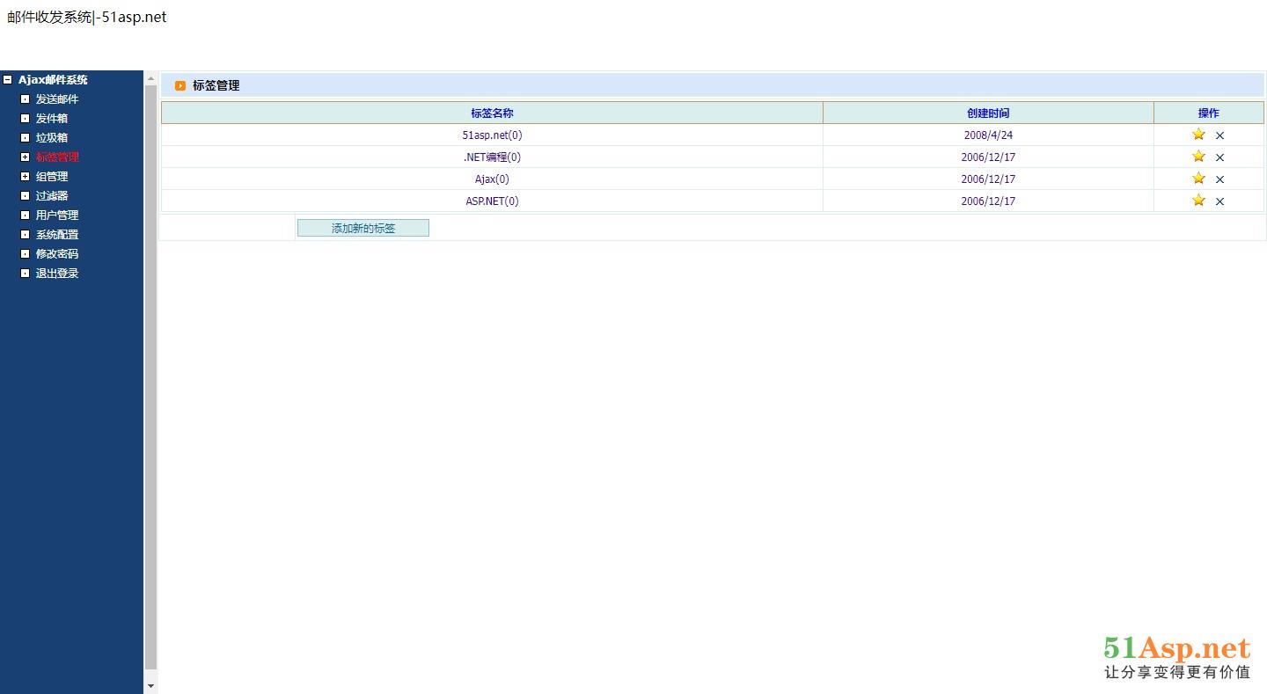Open 修改密码 in the sidebar

[57, 254]
